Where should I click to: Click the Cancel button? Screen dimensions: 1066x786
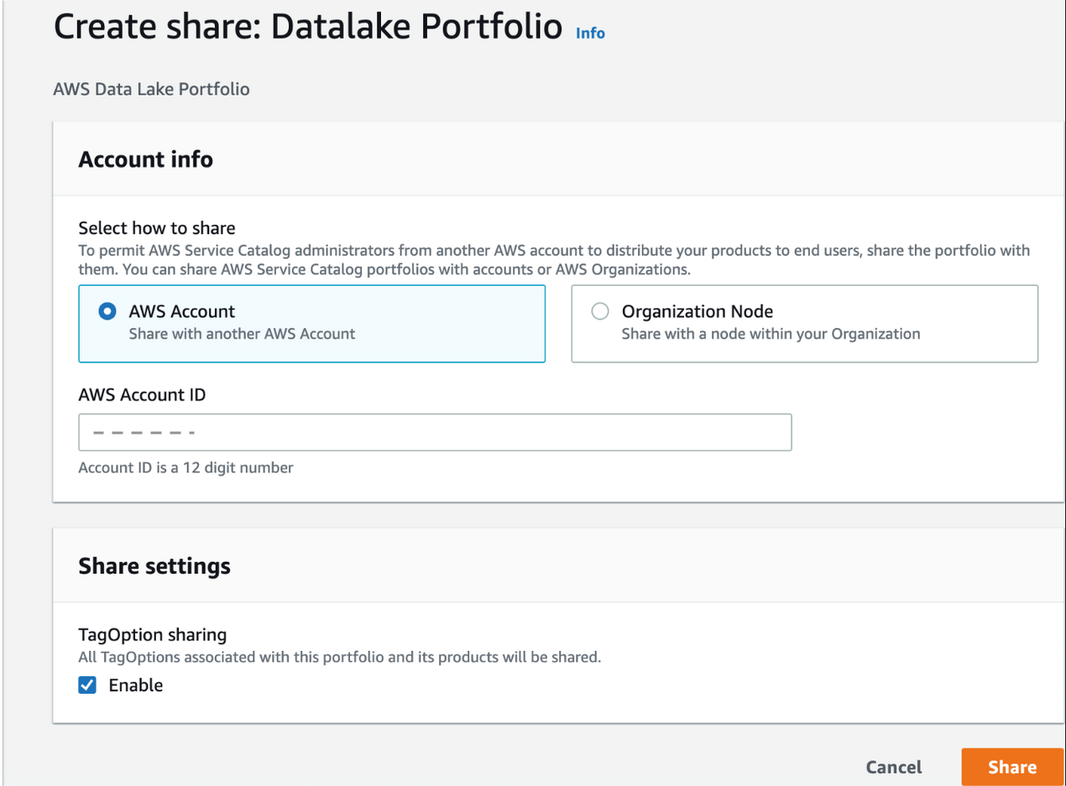point(894,767)
